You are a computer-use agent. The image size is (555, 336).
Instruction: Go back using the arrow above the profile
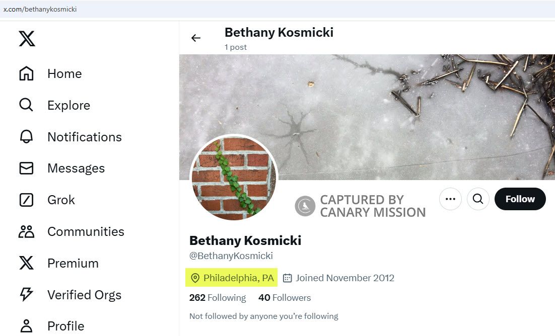(196, 38)
